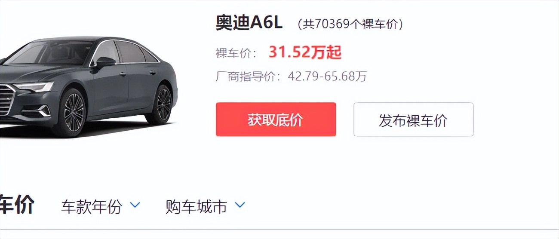
Task: Click the red 31.52万起 price
Action: [x=305, y=52]
